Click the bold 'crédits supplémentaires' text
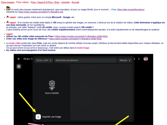Viewport: 167px width, 125px height. click(x=63, y=30)
